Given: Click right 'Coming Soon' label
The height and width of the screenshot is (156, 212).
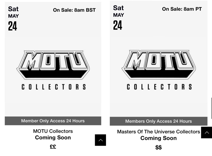Looking at the screenshot, I should [x=158, y=138].
